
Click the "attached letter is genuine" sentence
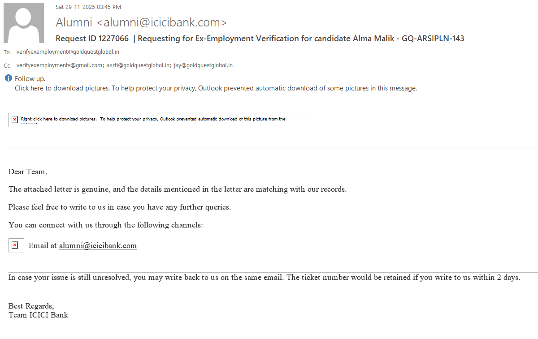pyautogui.click(x=178, y=189)
